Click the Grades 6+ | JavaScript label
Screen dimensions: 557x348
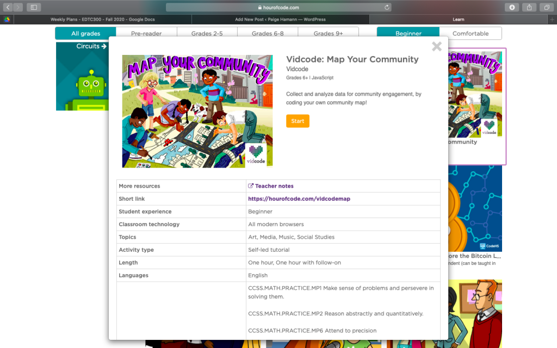(310, 77)
